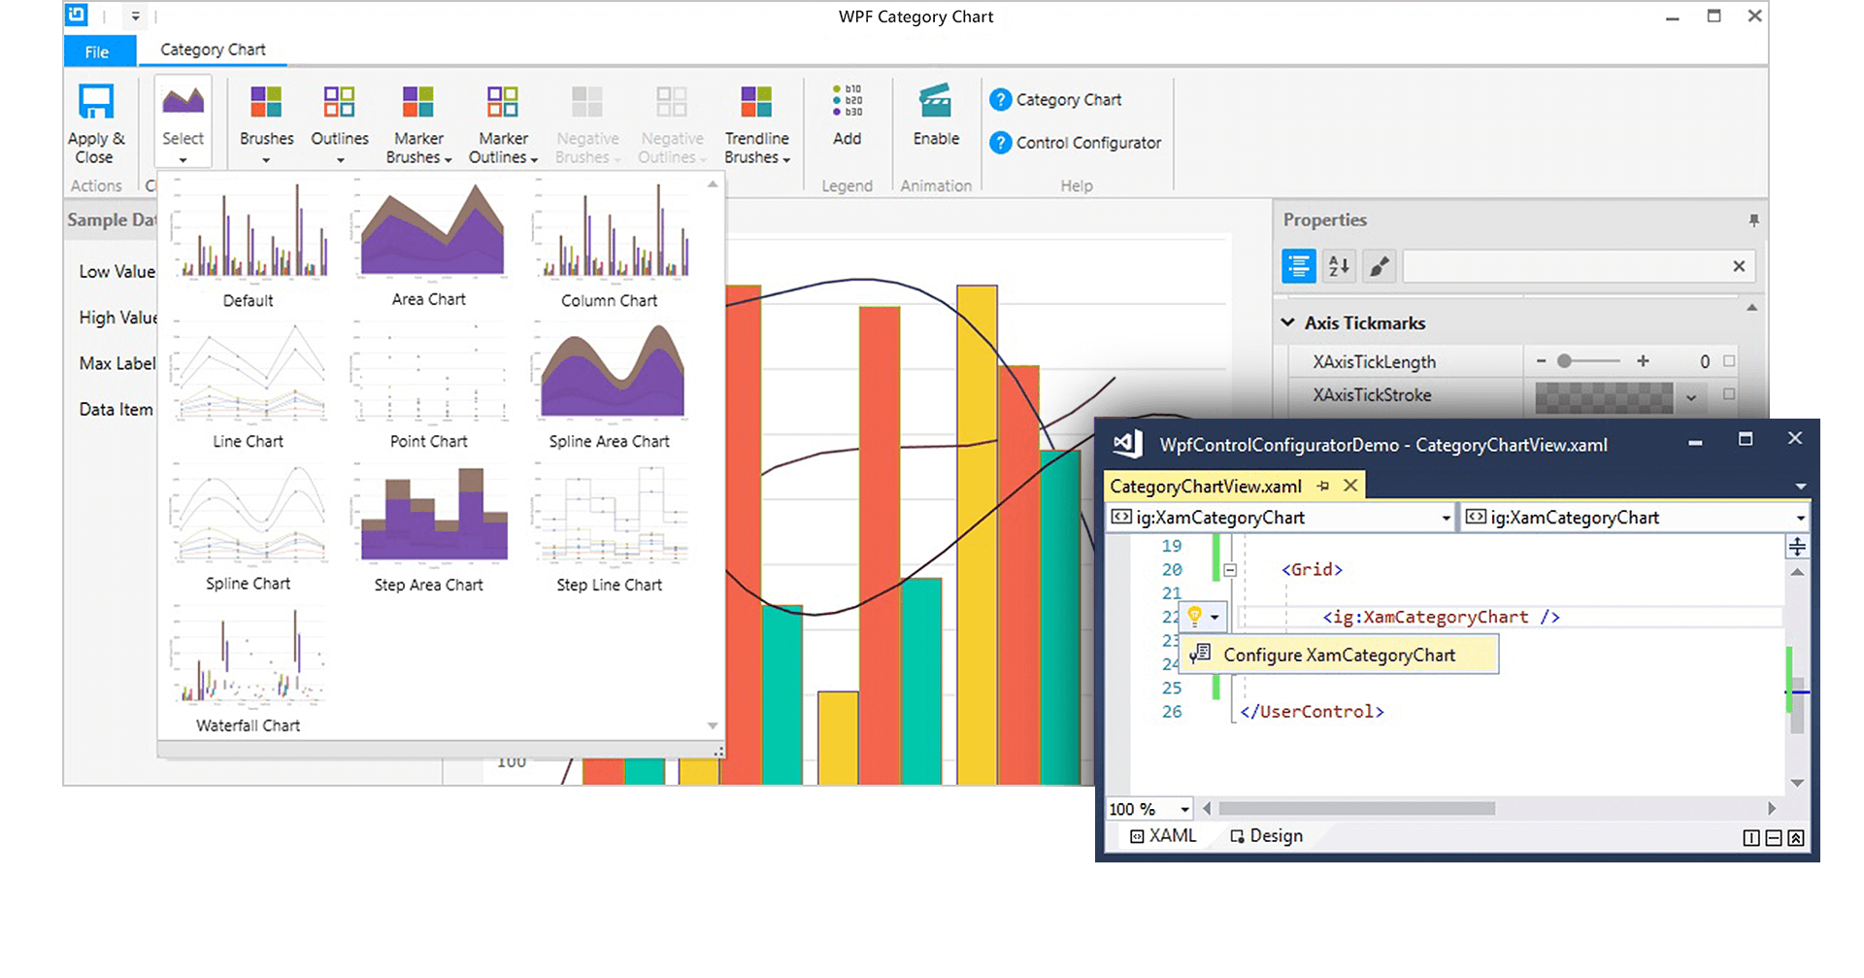The width and height of the screenshot is (1864, 978).
Task: Pin the CategoryChartView.xaml tab
Action: tap(1322, 486)
